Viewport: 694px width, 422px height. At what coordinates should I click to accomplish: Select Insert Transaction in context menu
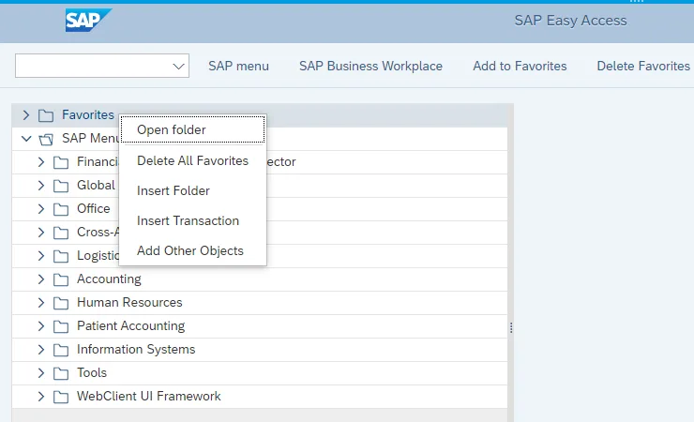coord(193,220)
